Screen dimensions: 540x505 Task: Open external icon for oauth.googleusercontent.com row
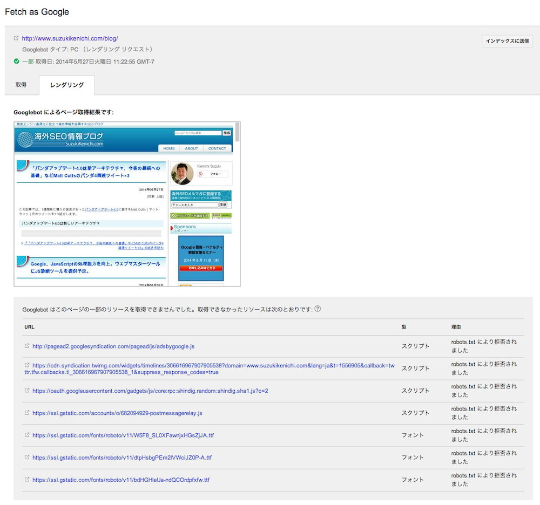(x=27, y=391)
